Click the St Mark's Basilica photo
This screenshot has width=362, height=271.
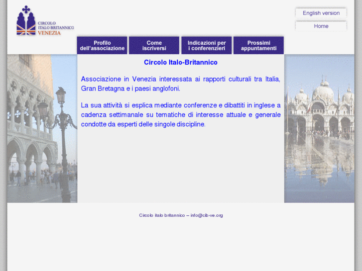319,128
